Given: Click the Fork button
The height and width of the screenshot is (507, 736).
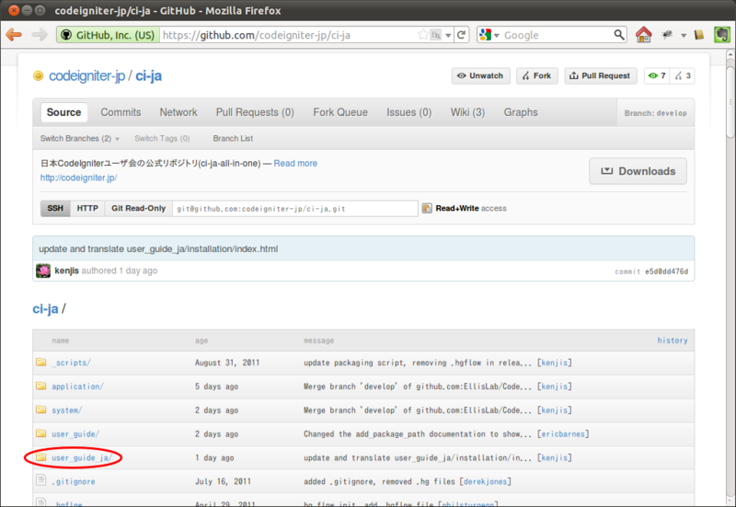Looking at the screenshot, I should click(x=537, y=75).
